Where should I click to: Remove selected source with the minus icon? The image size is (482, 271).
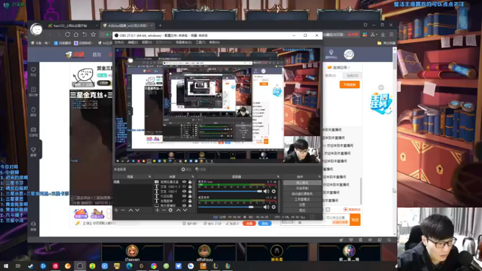tap(163, 210)
